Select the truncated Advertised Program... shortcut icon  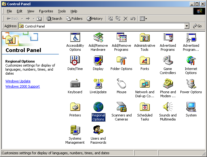191,37
